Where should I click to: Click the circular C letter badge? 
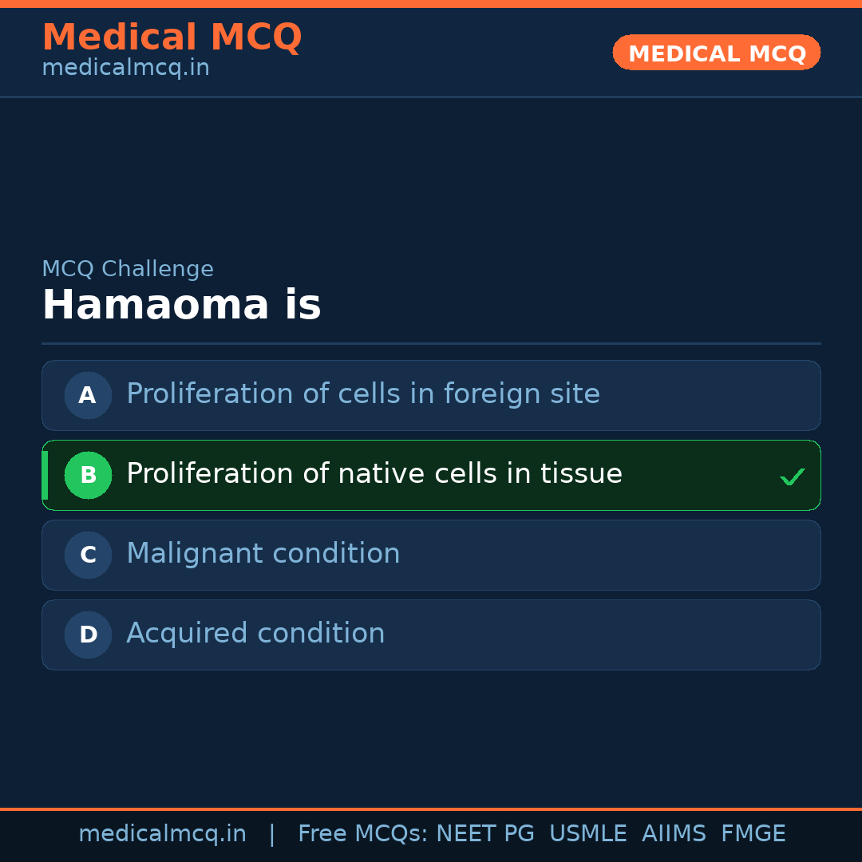coord(88,555)
